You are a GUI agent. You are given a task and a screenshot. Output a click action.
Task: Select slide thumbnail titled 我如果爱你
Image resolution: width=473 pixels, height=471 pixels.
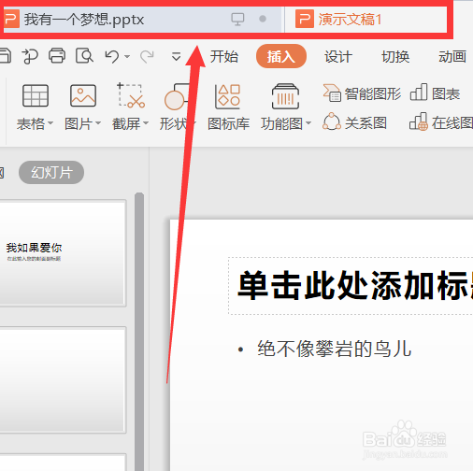point(63,253)
